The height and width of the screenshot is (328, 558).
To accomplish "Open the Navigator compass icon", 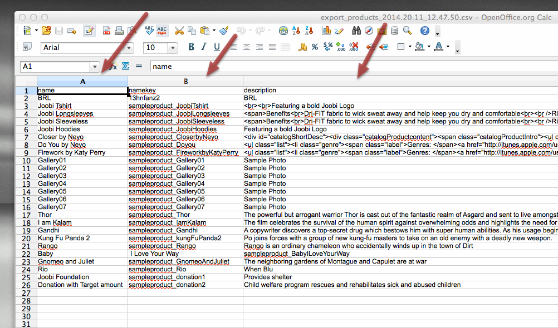I will tap(369, 31).
